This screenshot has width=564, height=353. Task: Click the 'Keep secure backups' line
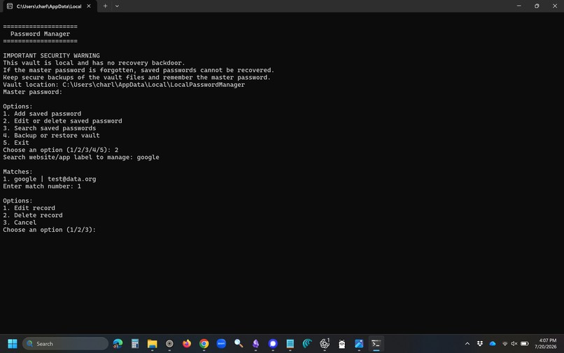[x=136, y=77]
